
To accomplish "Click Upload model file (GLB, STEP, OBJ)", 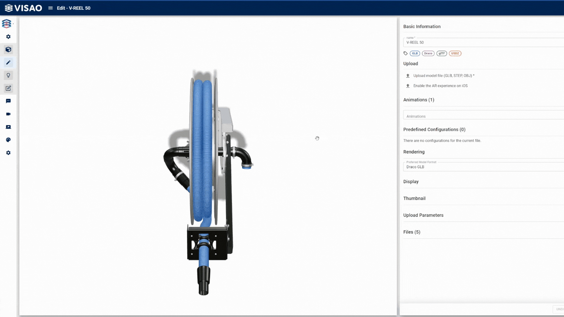I will tap(444, 75).
